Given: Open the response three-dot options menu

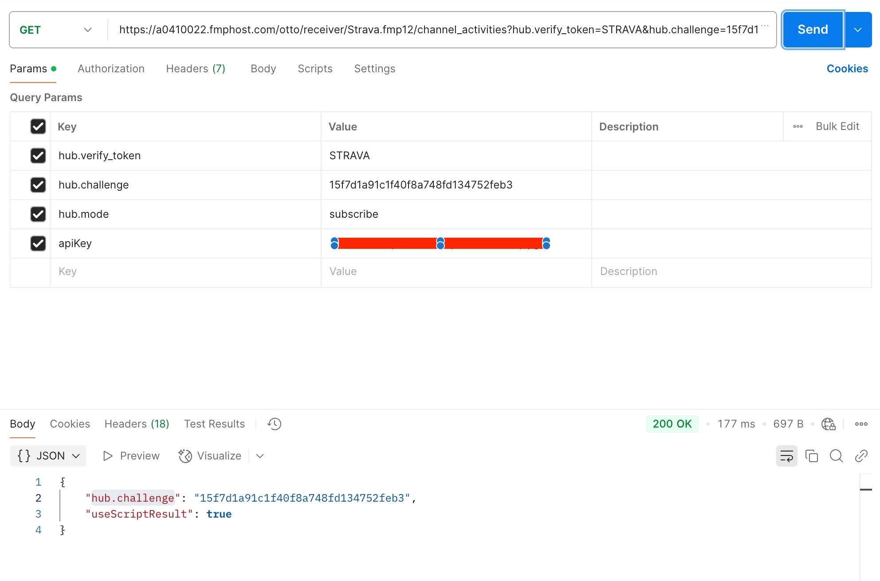Looking at the screenshot, I should pos(861,424).
